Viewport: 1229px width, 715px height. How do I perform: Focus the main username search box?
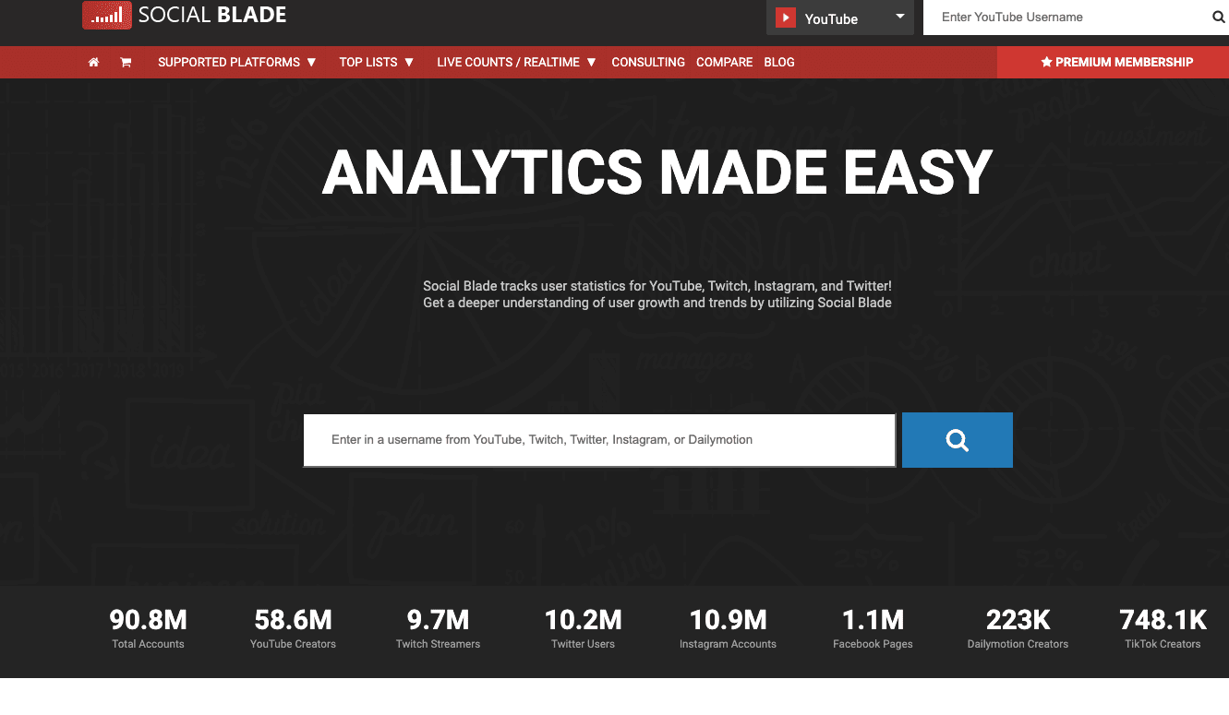click(599, 440)
